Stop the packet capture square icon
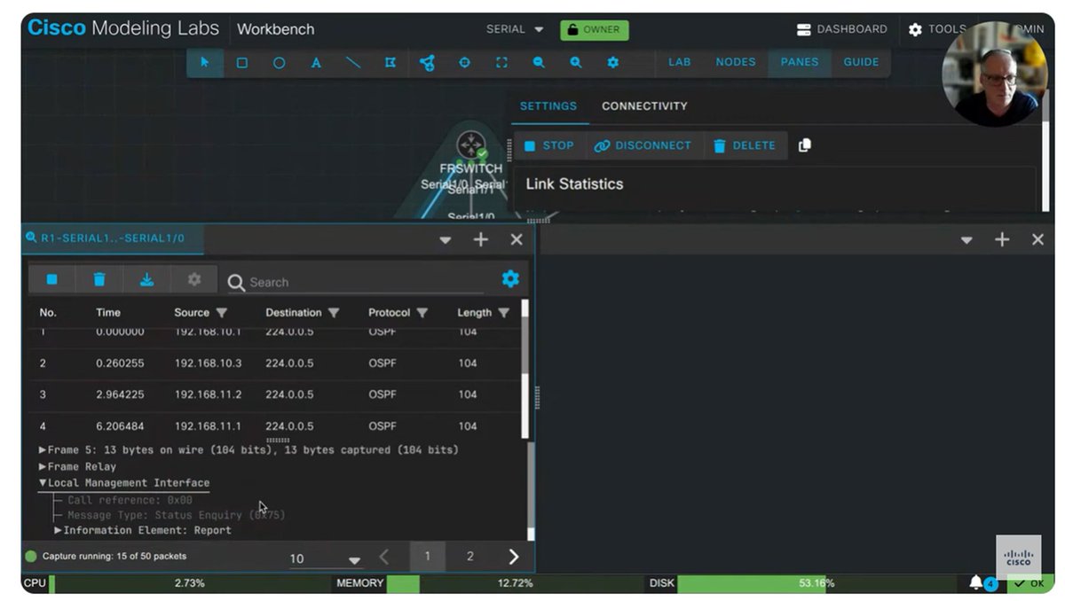 click(x=51, y=279)
